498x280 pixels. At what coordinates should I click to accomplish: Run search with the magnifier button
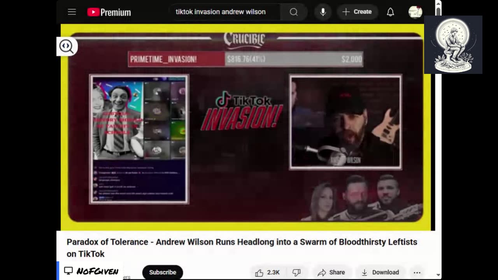click(294, 12)
